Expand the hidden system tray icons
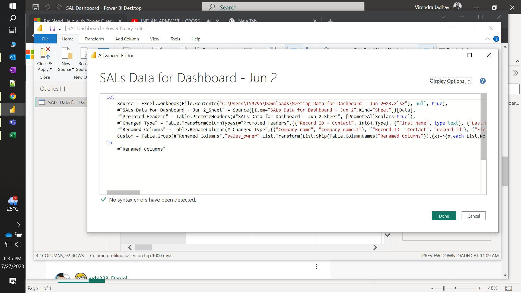This screenshot has width=521, height=293. click(18, 225)
